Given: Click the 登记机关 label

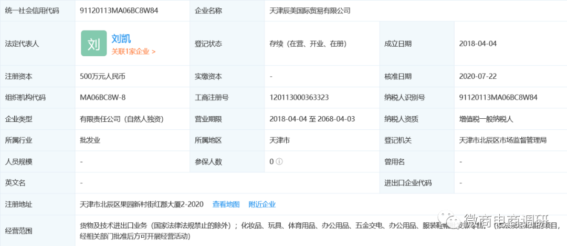Looking at the screenshot, I should click(x=398, y=140).
